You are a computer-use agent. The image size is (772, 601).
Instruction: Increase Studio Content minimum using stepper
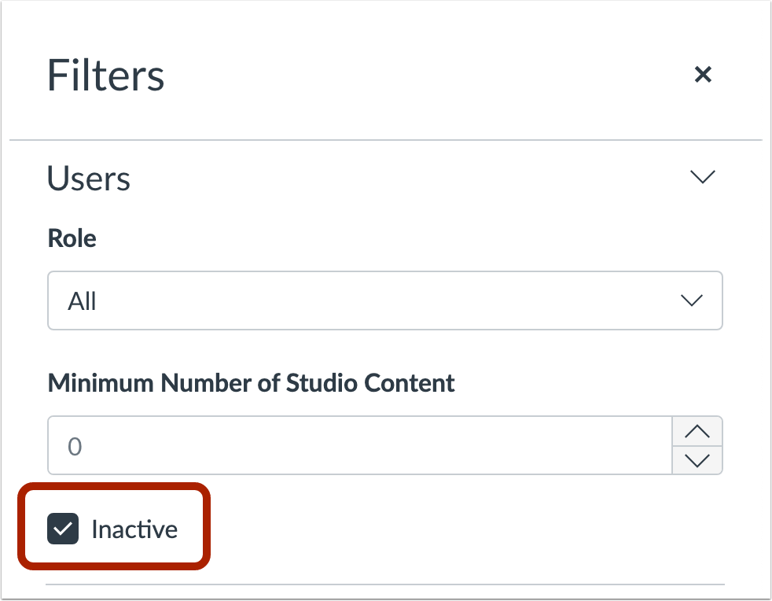(697, 430)
